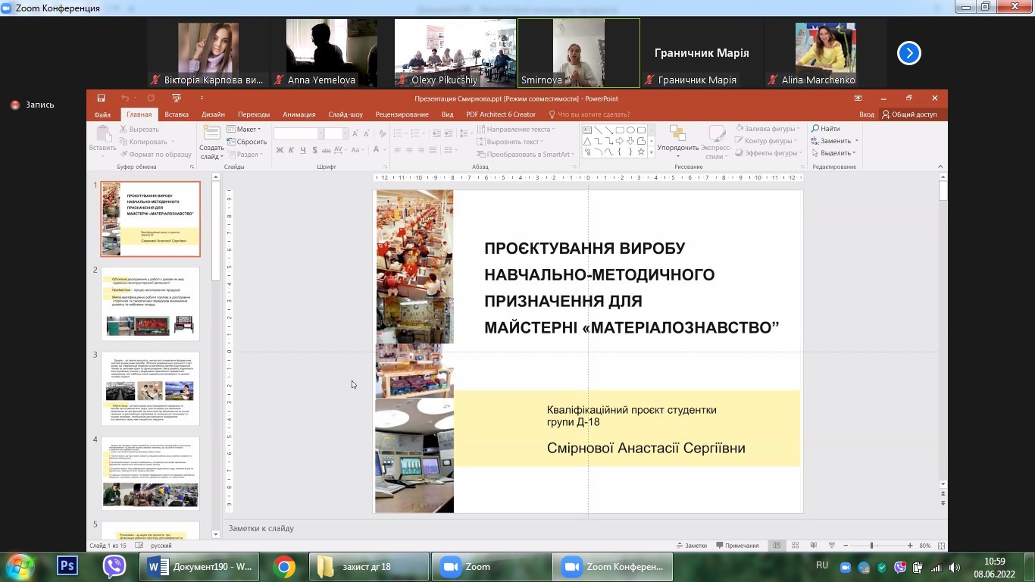The image size is (1035, 582).
Task: Expand Упорядочить arrange menu
Action: 677,143
